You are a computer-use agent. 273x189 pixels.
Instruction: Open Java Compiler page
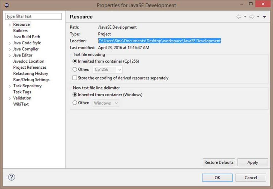pos(26,49)
